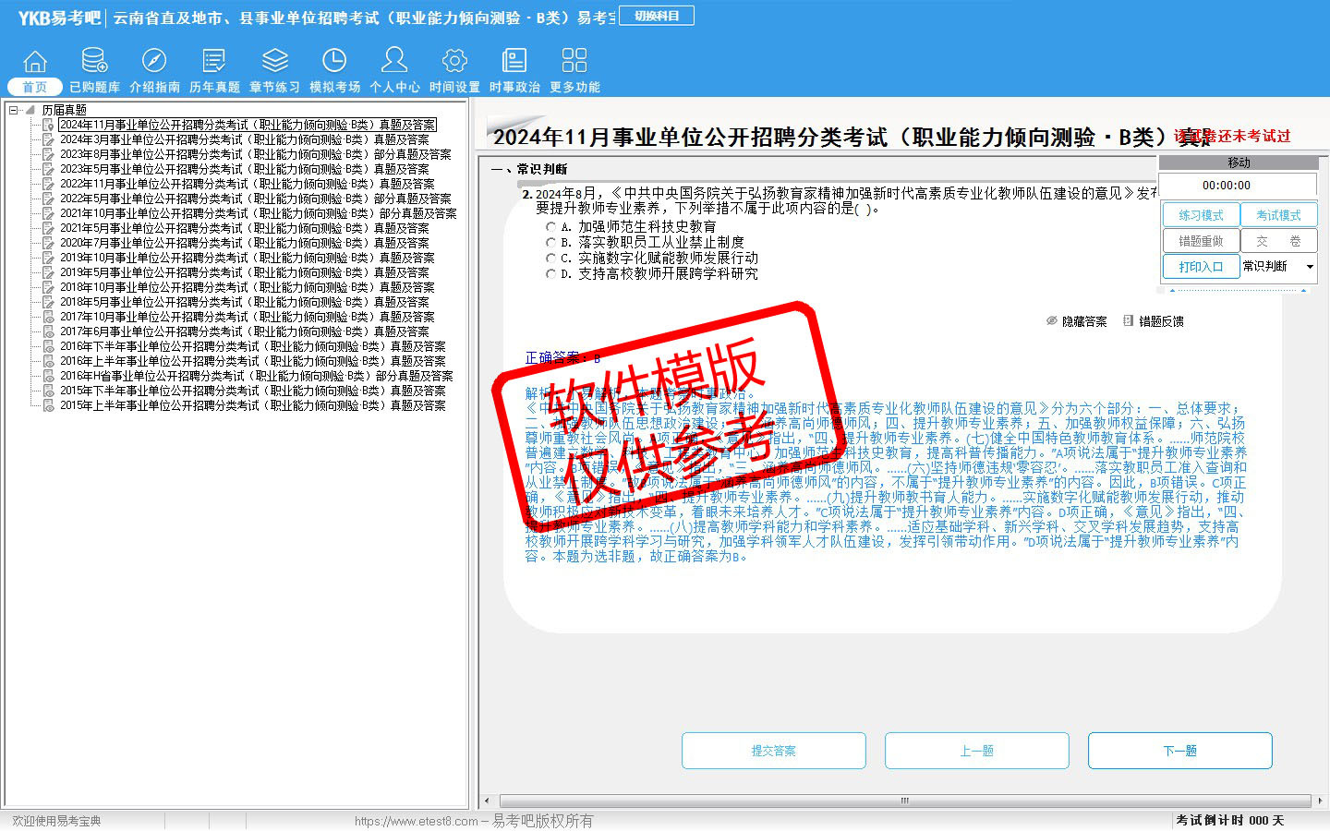Click the 交卷 hand-in button
1330x831 pixels.
coord(1278,241)
